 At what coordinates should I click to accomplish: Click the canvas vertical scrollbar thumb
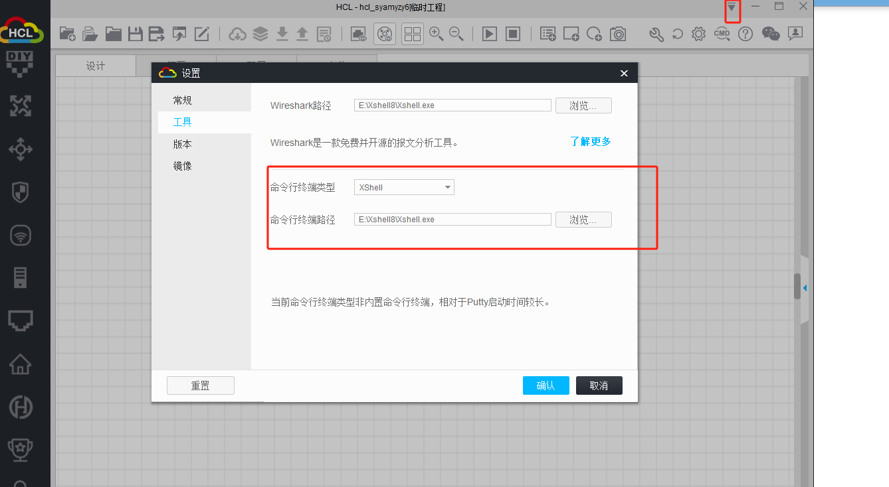[797, 286]
